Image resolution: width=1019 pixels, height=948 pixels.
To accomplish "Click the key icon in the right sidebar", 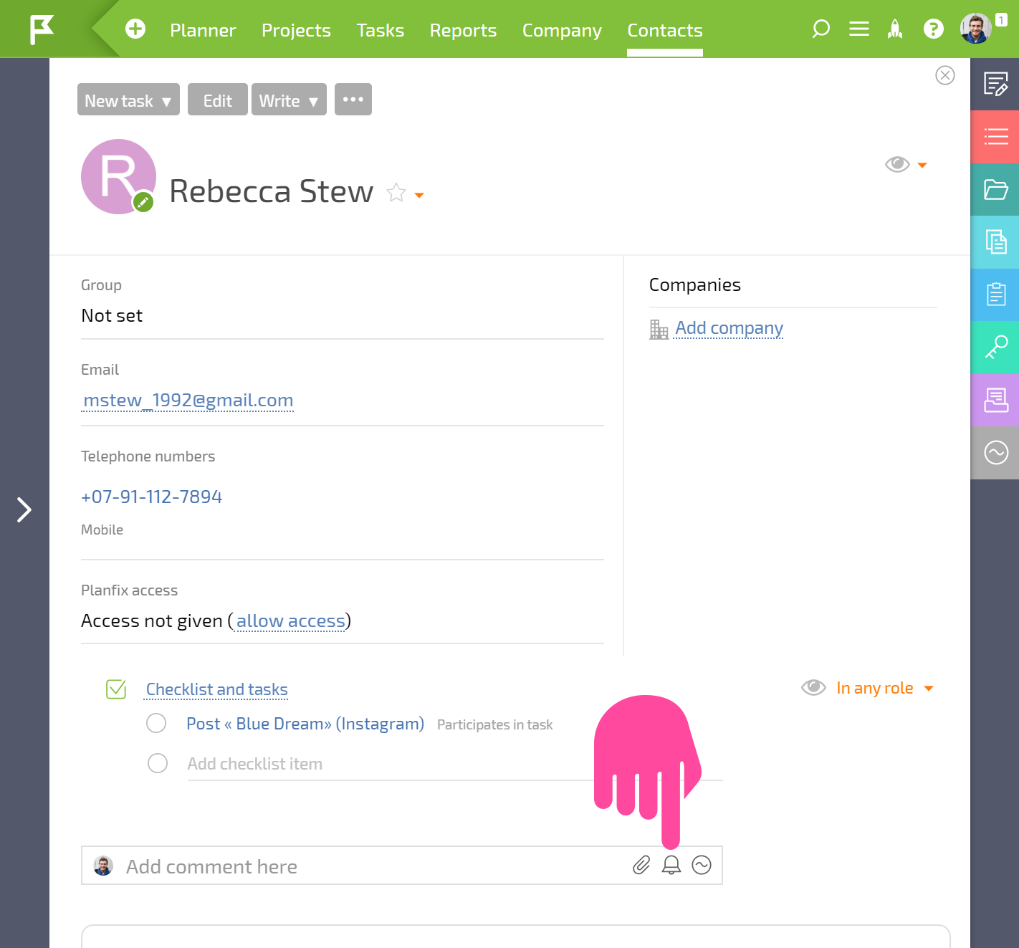I will [995, 347].
